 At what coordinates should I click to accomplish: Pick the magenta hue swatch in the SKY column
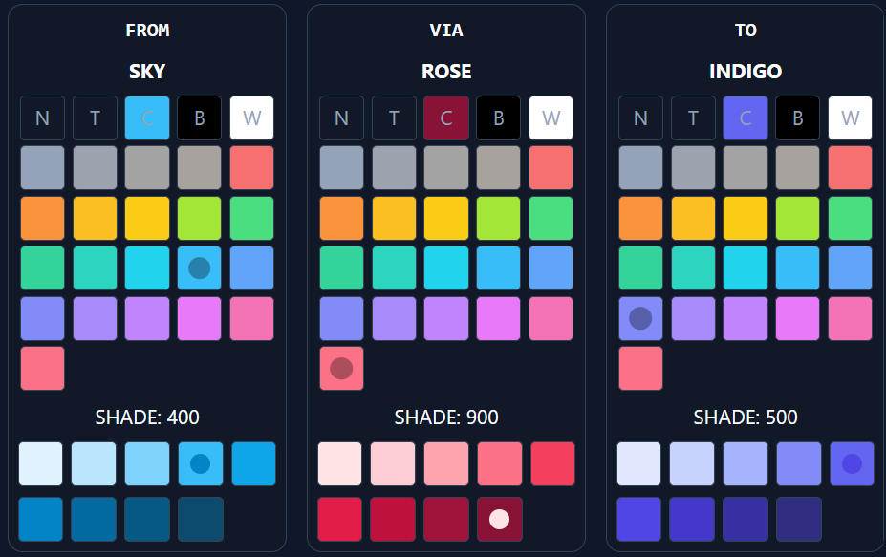click(199, 318)
